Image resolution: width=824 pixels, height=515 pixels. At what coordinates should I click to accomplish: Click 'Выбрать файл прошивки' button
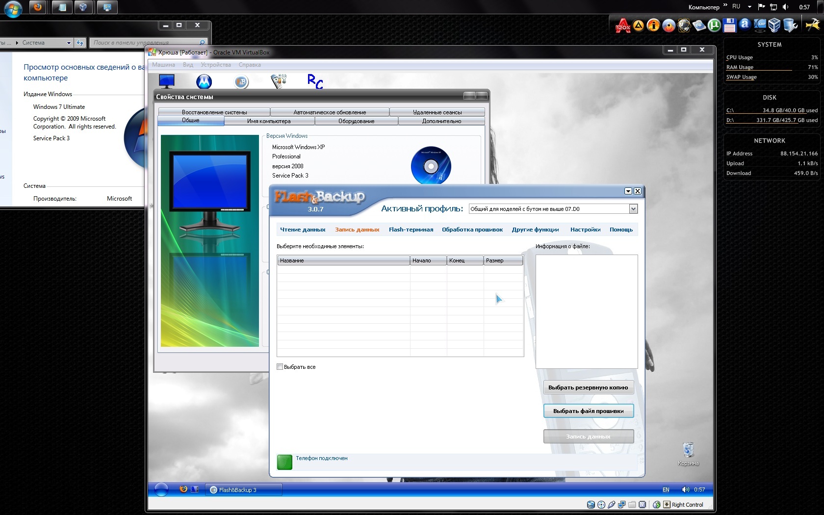coord(588,411)
